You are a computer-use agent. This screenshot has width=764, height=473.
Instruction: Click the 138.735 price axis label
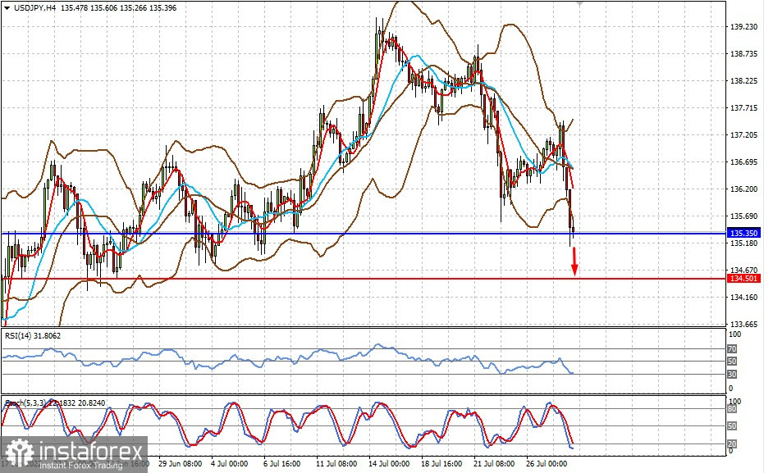tap(743, 54)
